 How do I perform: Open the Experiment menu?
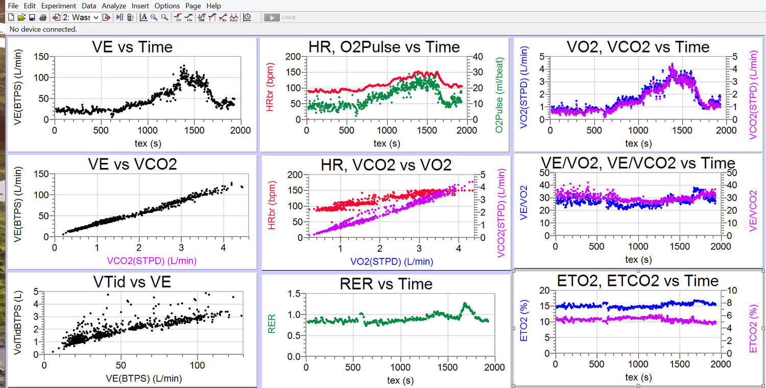click(x=59, y=6)
